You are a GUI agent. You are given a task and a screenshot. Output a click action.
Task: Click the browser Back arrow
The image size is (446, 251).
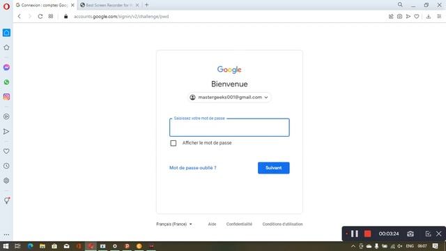pos(20,17)
